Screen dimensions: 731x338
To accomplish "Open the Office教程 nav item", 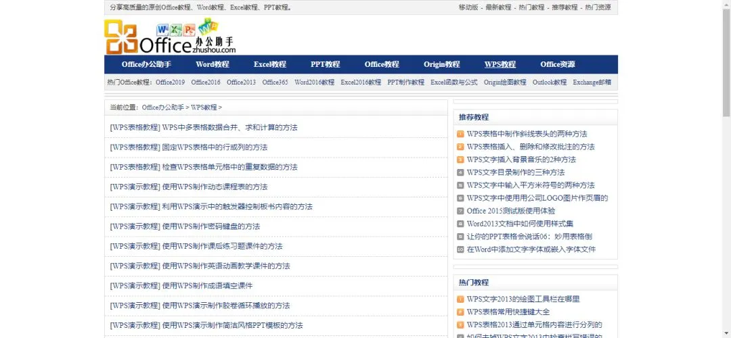I will [382, 65].
